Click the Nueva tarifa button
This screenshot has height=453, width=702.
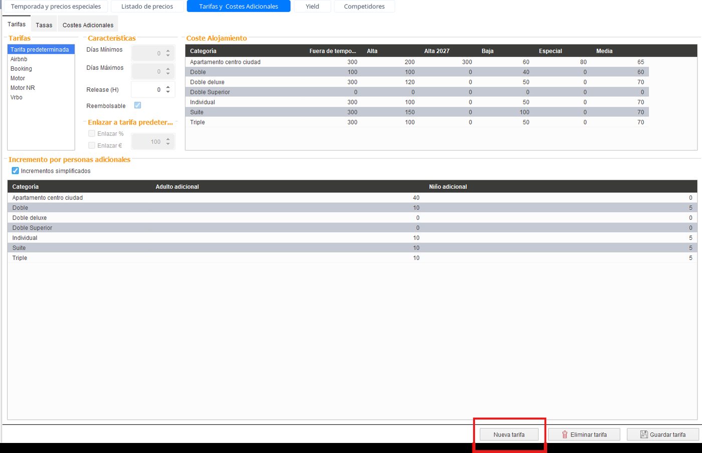pyautogui.click(x=509, y=434)
